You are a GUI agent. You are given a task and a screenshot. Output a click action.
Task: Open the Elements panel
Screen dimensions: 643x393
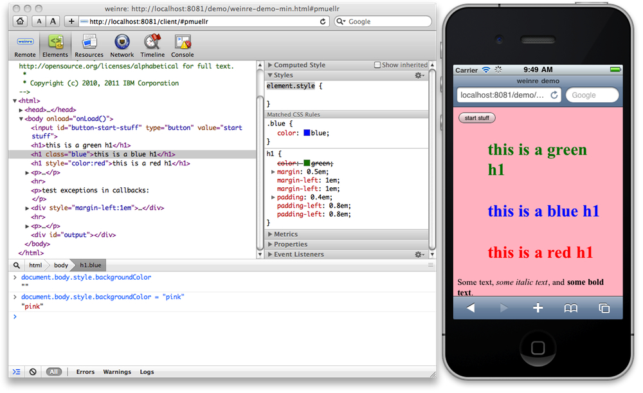pyautogui.click(x=55, y=45)
